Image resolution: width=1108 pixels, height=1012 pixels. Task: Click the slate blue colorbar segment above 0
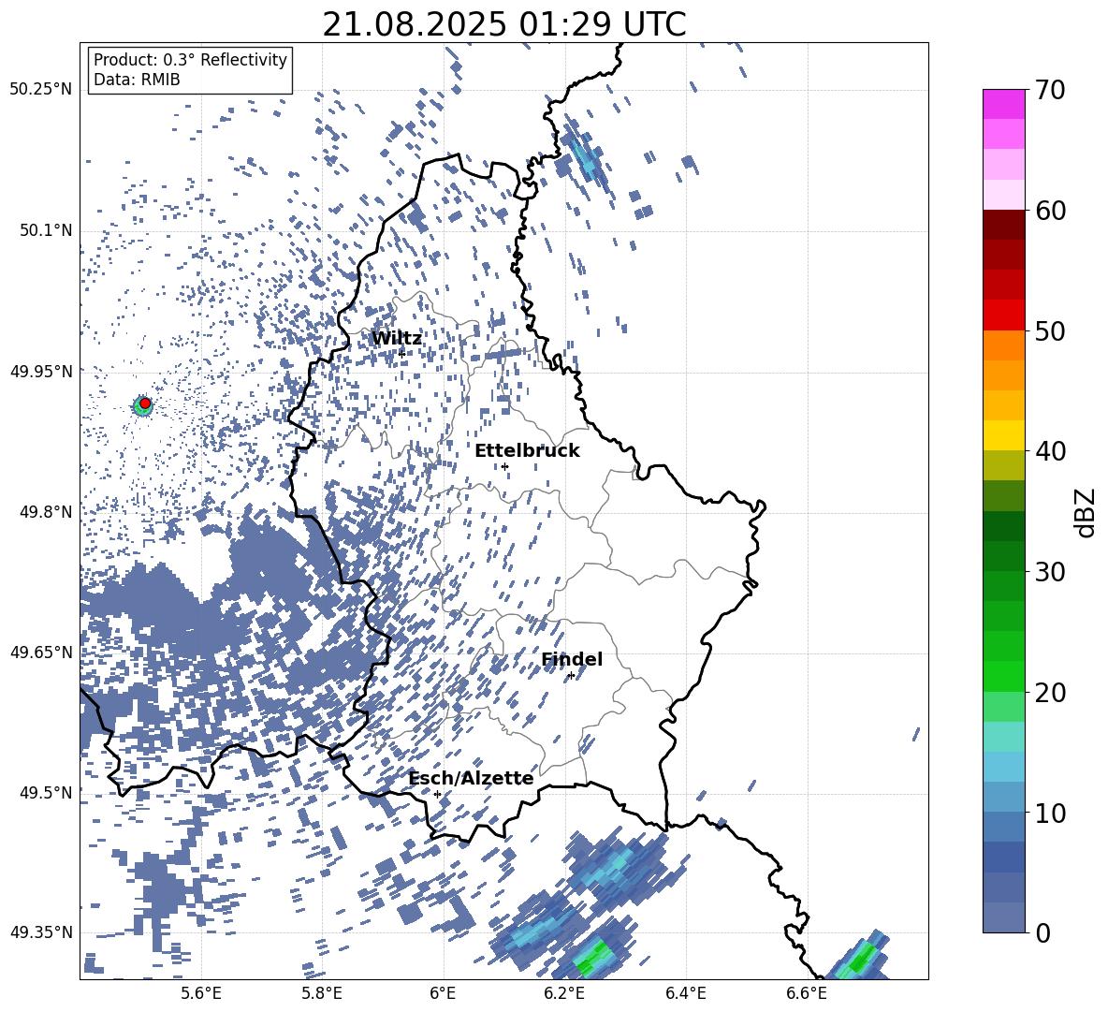click(1003, 917)
